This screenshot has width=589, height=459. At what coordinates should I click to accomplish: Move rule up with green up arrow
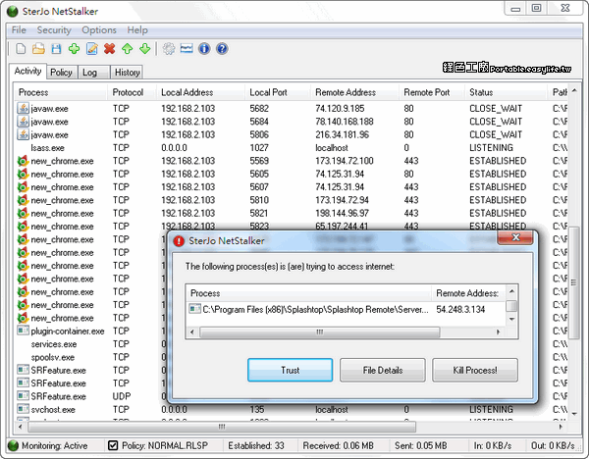point(128,49)
